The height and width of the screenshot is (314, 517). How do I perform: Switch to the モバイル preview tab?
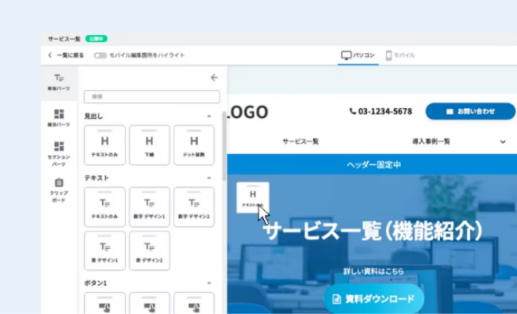400,55
